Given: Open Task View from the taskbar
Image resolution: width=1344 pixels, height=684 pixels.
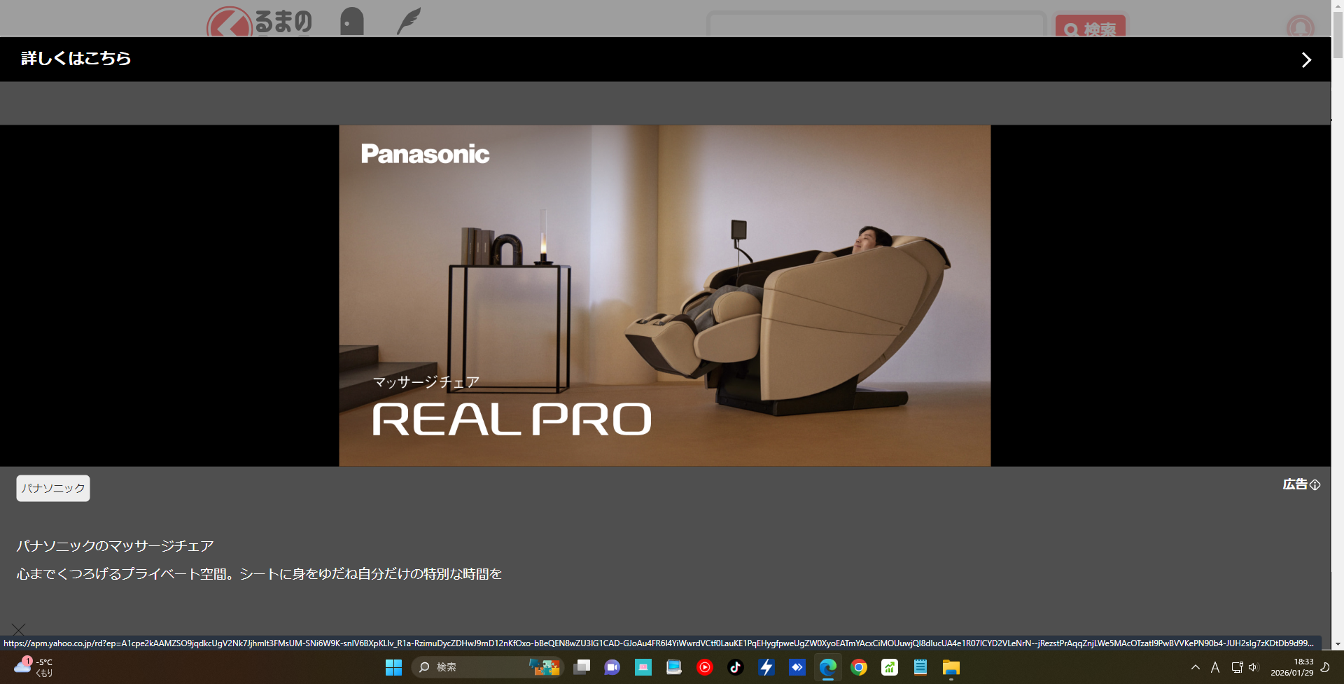Looking at the screenshot, I should 582,667.
